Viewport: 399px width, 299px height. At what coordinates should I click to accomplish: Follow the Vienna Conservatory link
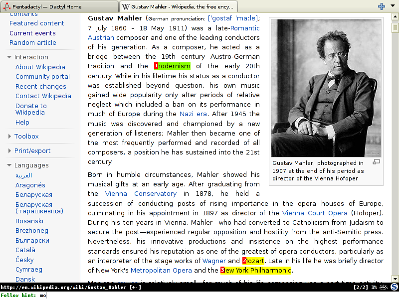pyautogui.click(x=141, y=193)
